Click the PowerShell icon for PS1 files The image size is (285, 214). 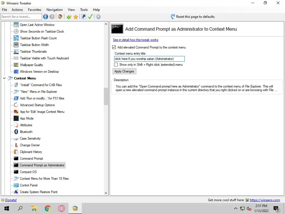[x=16, y=98]
